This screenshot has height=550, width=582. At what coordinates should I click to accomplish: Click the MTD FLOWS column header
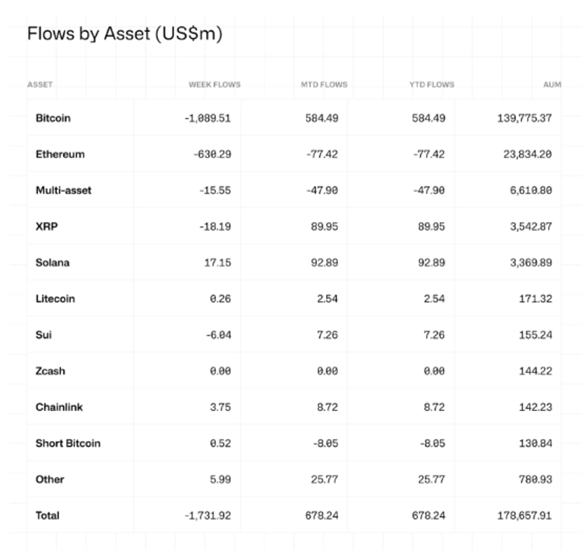coord(324,85)
